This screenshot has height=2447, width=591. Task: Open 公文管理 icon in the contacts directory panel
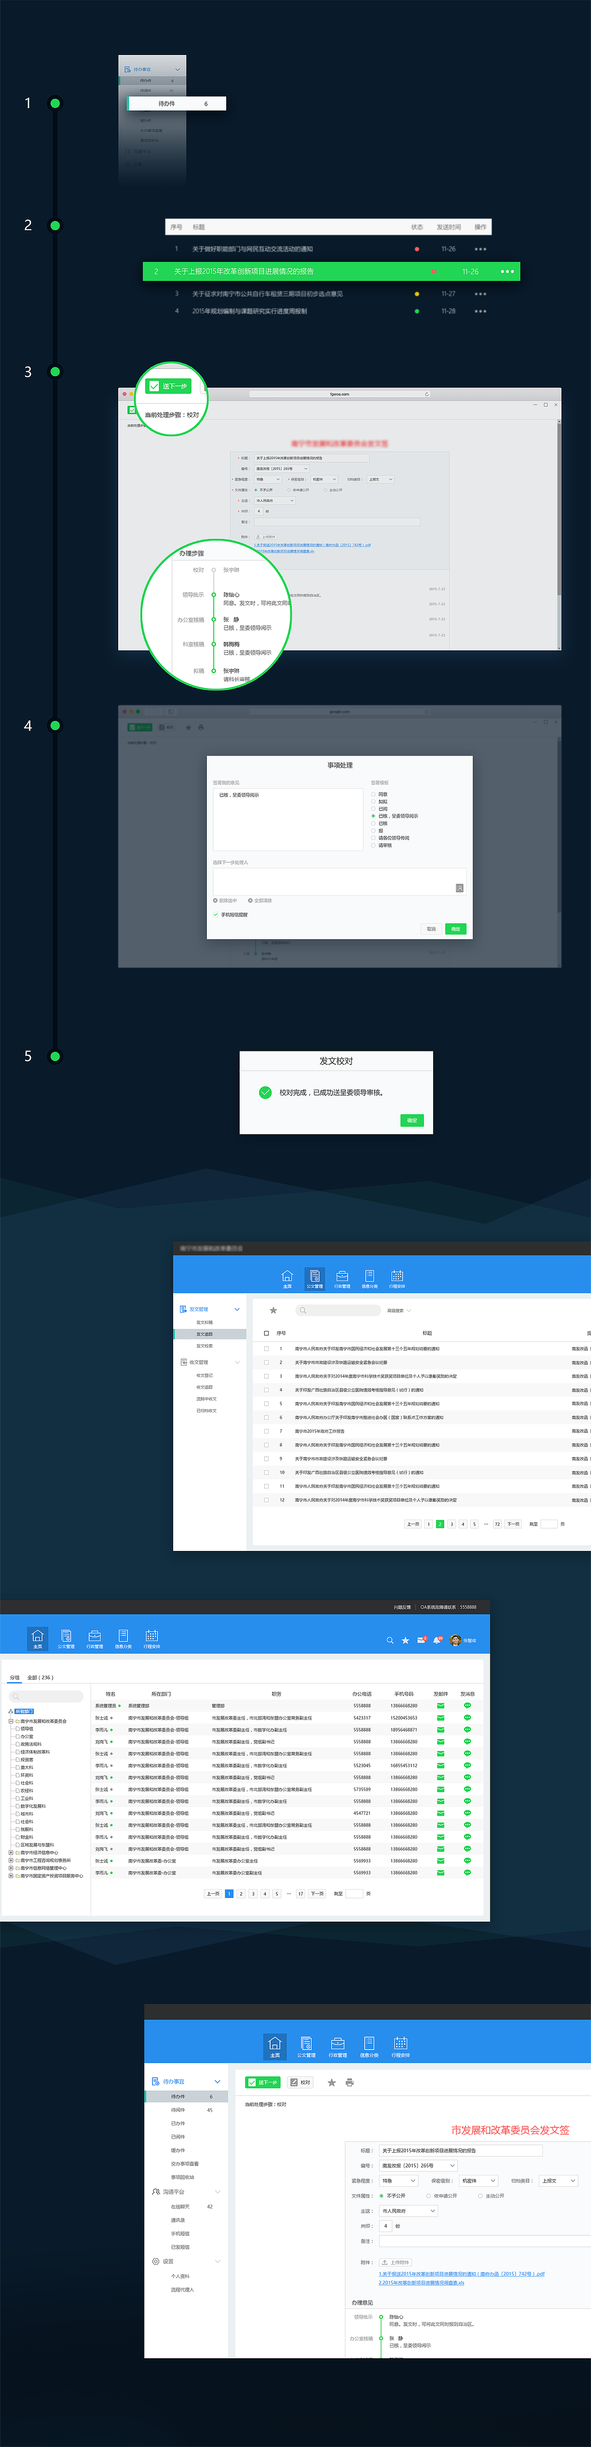pos(66,1638)
